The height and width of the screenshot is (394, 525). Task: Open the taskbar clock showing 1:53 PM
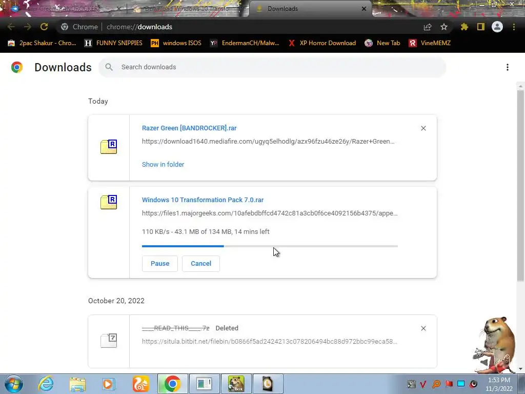(x=499, y=384)
